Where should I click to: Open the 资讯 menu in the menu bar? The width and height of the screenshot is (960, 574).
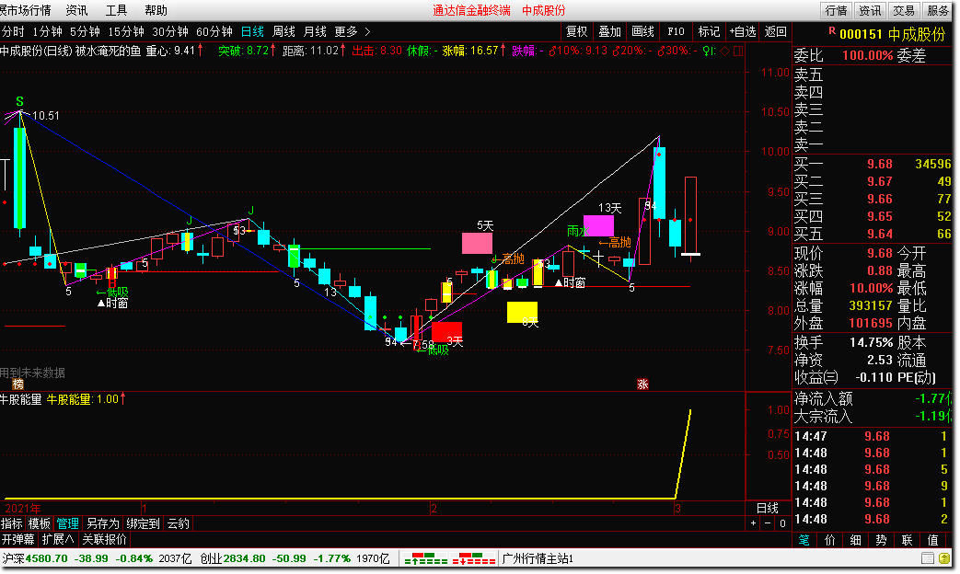coord(76,10)
